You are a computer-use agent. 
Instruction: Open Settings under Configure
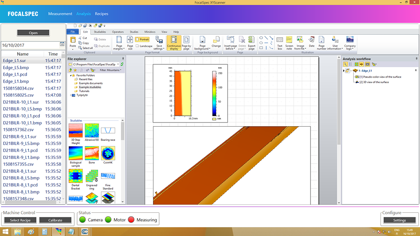pos(399,220)
